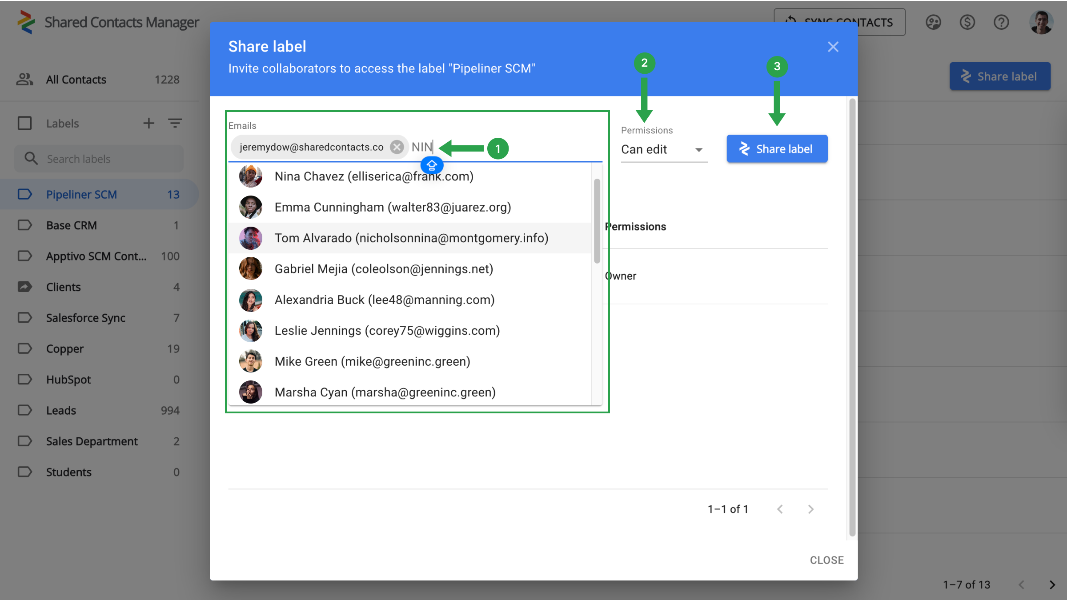Open the dollar billing icon in header

967,22
